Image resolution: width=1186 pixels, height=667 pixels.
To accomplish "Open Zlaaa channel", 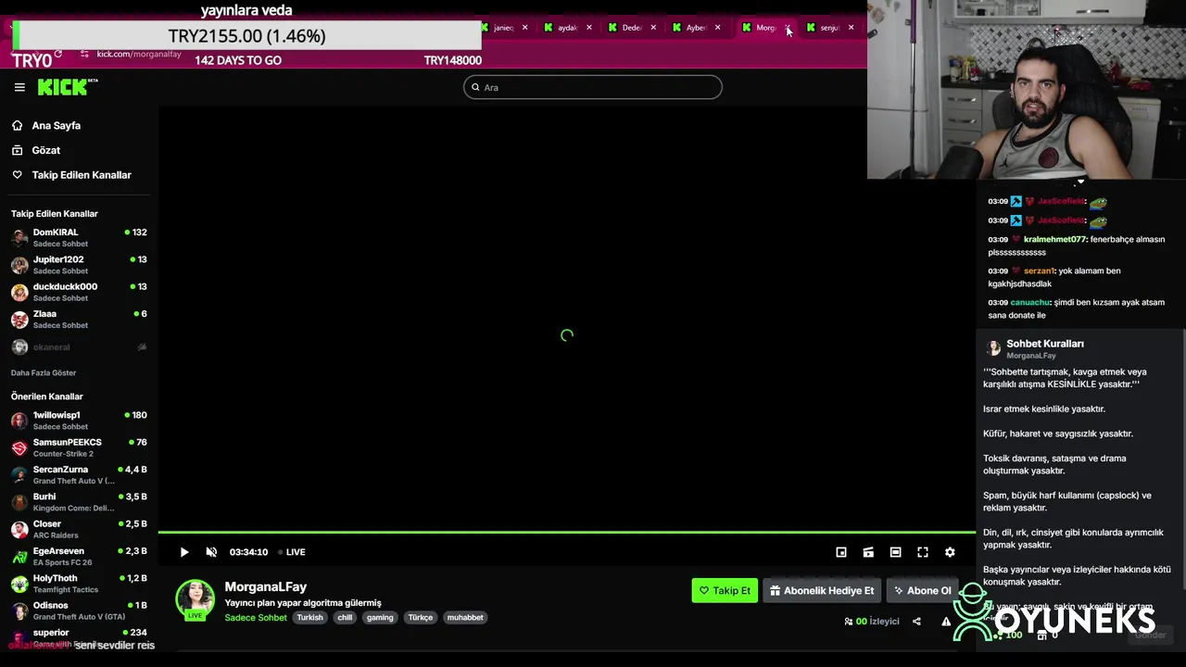I will 79,319.
